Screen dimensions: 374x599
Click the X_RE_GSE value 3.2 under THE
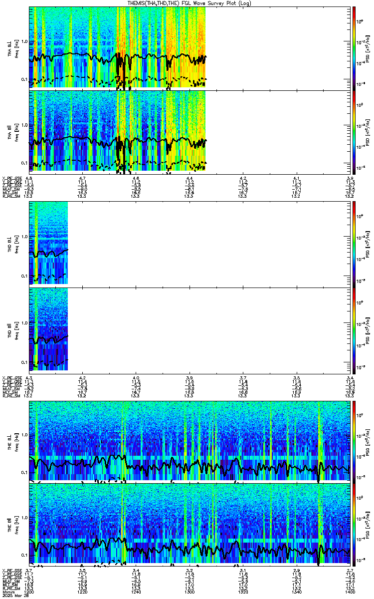[189, 570]
